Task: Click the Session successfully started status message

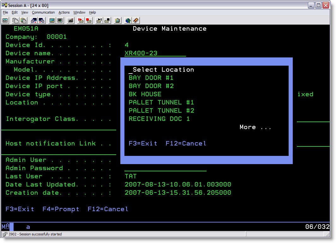Action: [35, 234]
